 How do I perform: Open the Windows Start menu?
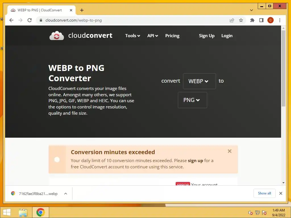7,212
